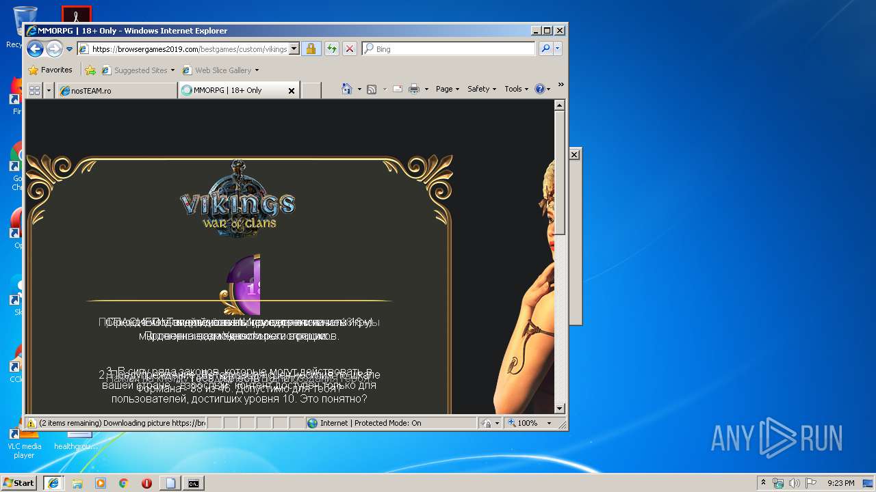
Task: View the security report padlock icon
Action: click(311, 49)
